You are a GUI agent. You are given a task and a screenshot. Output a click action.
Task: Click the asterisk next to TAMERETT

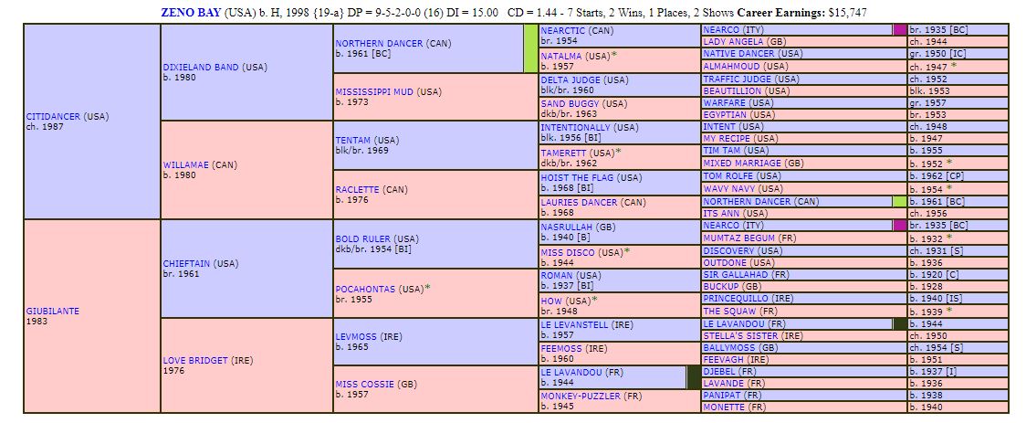[618, 152]
